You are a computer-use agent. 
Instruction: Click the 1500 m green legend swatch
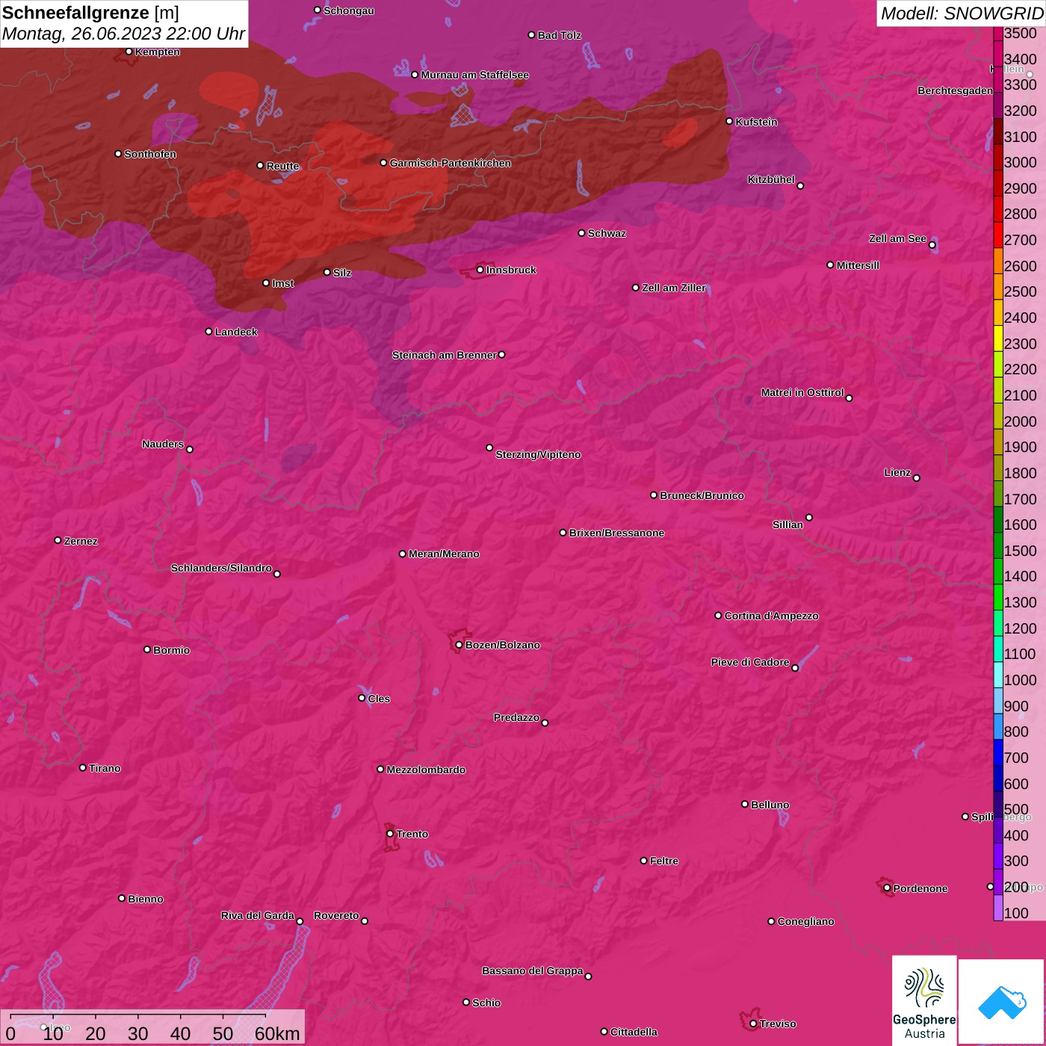coord(998,545)
